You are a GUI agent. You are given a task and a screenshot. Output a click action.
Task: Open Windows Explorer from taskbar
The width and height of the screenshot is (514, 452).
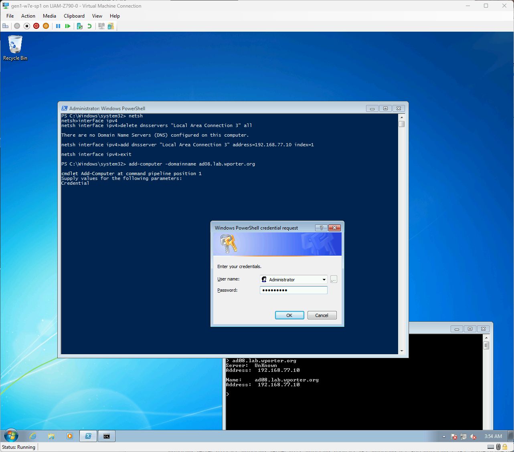click(51, 436)
